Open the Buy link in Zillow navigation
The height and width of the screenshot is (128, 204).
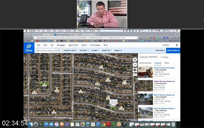(x=39, y=45)
